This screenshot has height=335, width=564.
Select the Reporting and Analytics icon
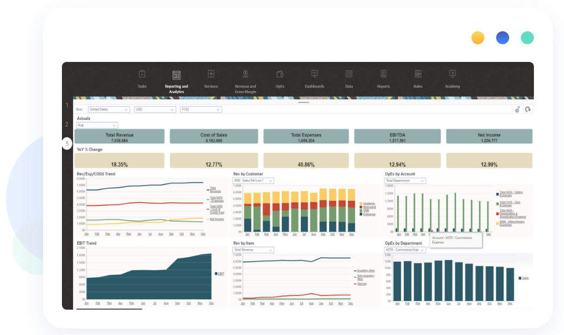tap(176, 75)
